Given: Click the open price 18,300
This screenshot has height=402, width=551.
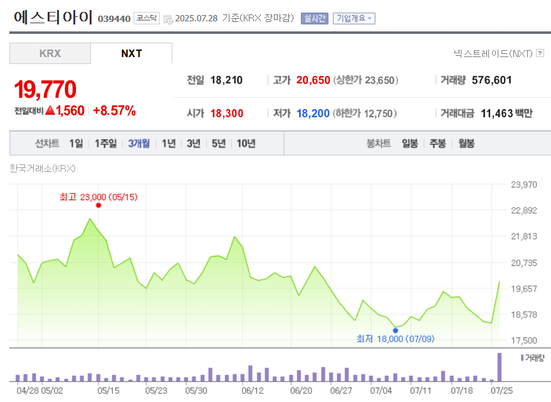Looking at the screenshot, I should click(x=227, y=114).
